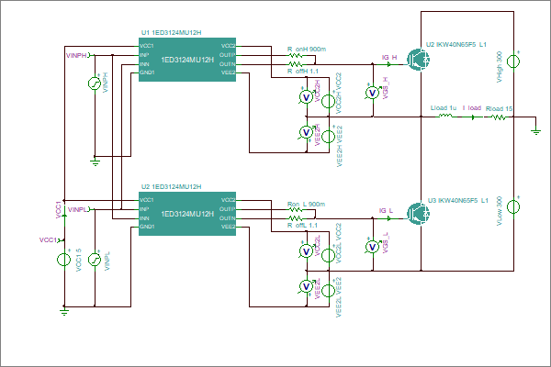551x367 pixels.
Task: Select the U1 1ED3124MU12H gate driver block
Action: pos(187,60)
